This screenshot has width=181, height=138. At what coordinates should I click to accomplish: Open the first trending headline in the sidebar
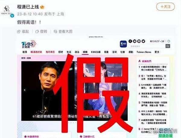154,68
